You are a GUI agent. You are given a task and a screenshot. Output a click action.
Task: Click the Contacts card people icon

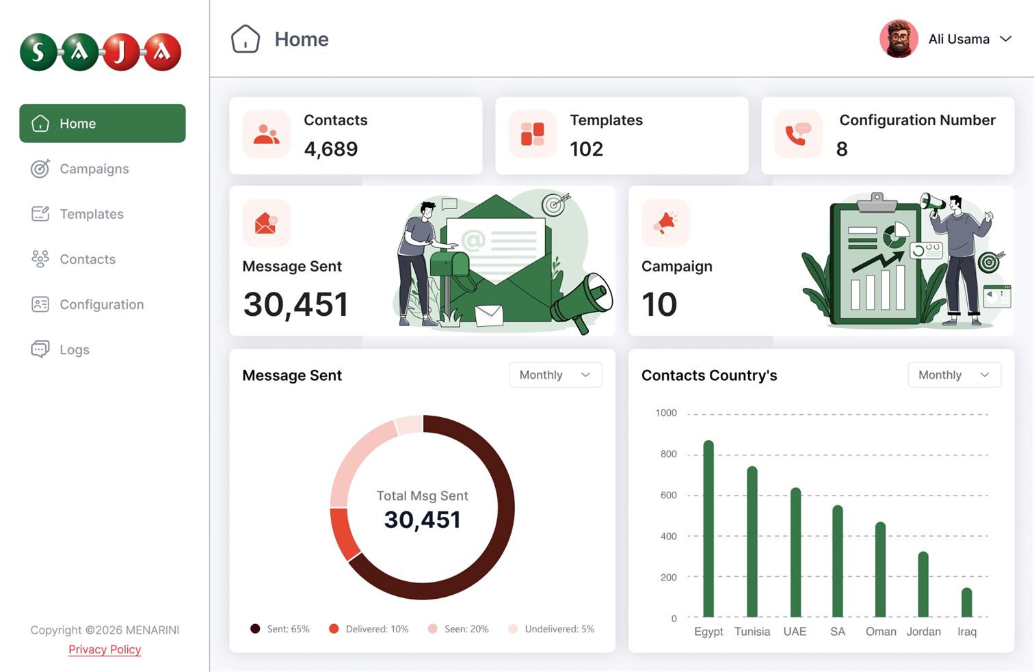point(267,134)
